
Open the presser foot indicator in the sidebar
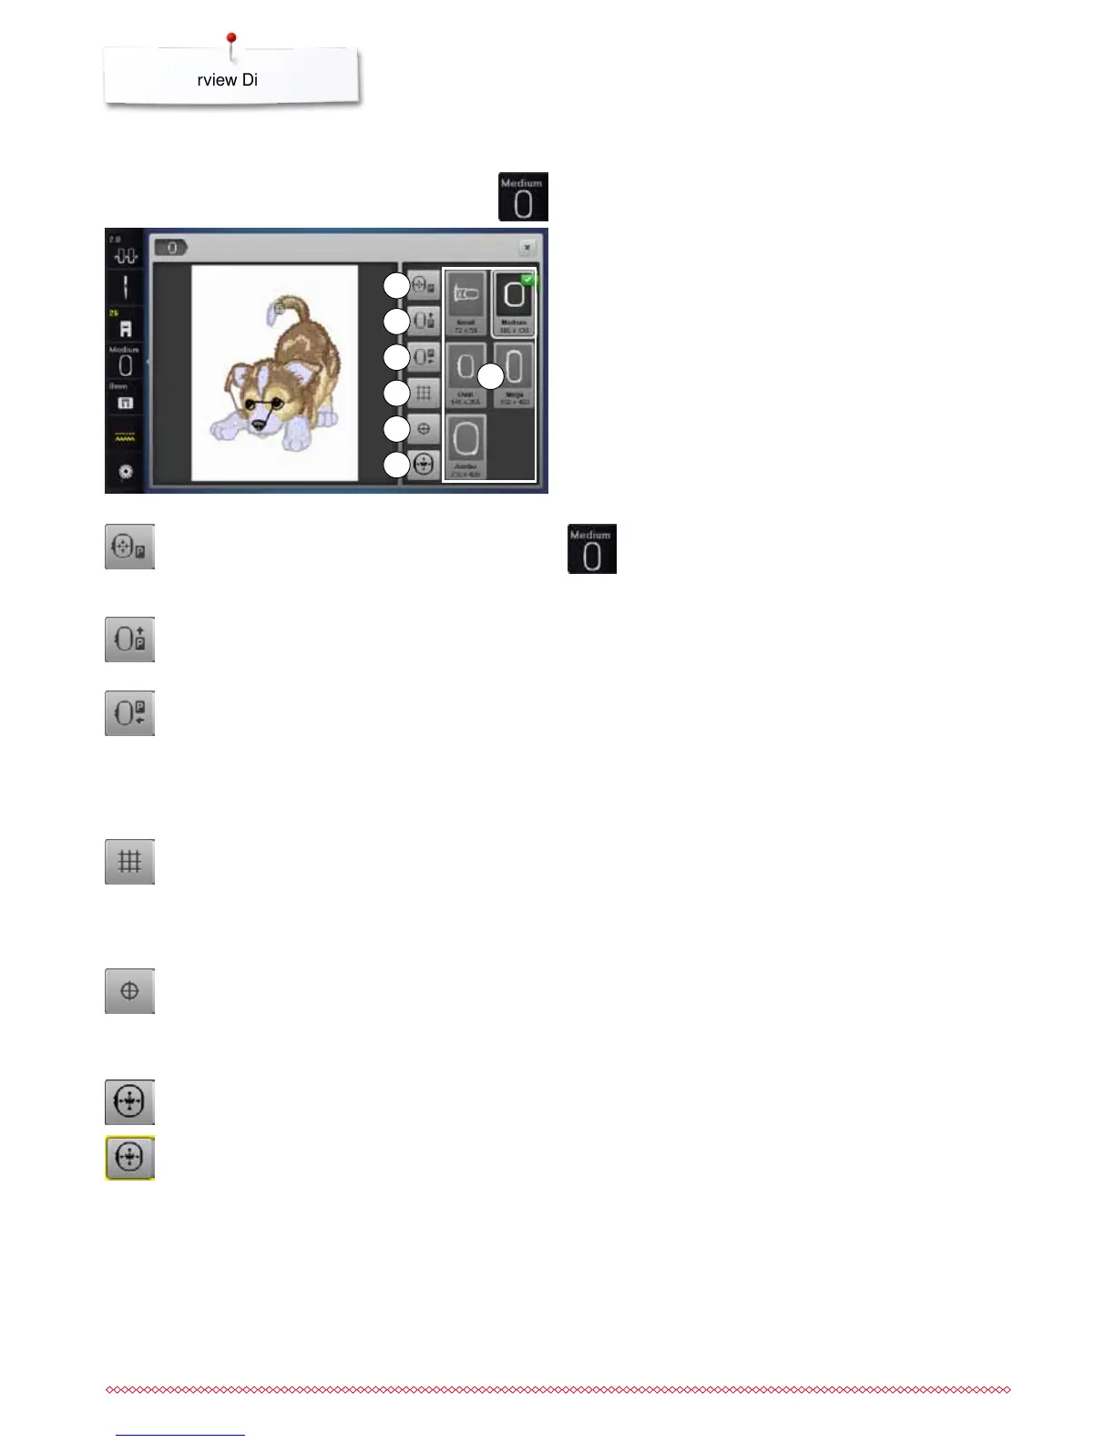tap(125, 325)
